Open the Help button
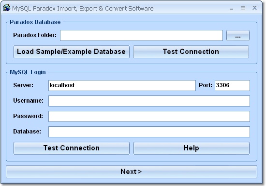Viewport: 266px width, 187px height. (192, 148)
